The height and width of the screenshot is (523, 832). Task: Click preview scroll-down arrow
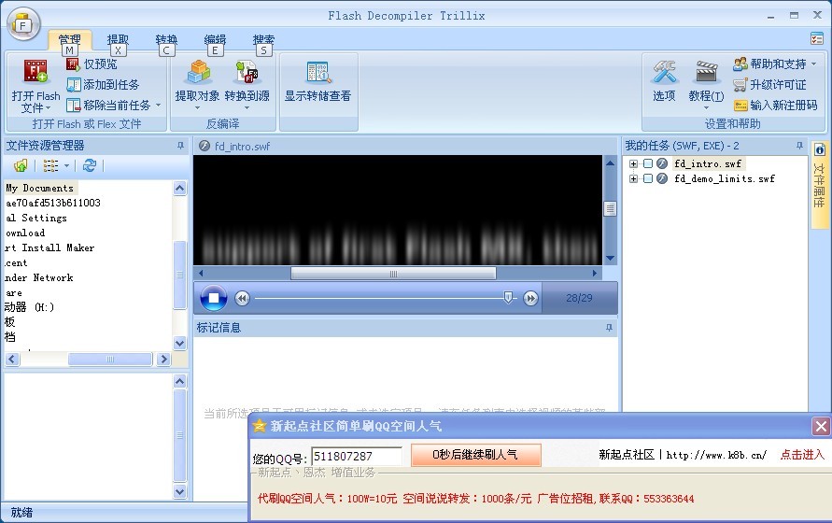(610, 258)
